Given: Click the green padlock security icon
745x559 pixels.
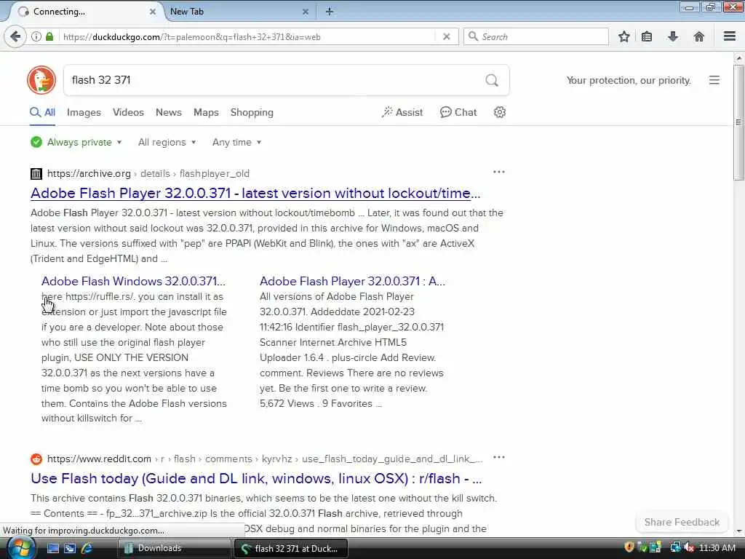Looking at the screenshot, I should [x=49, y=36].
